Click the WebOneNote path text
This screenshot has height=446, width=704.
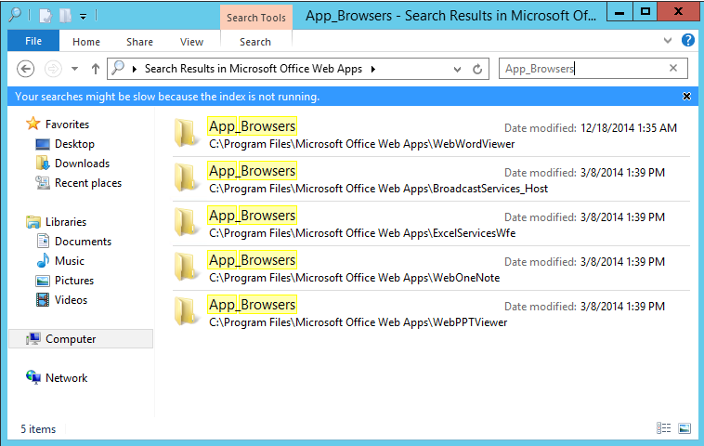[354, 278]
